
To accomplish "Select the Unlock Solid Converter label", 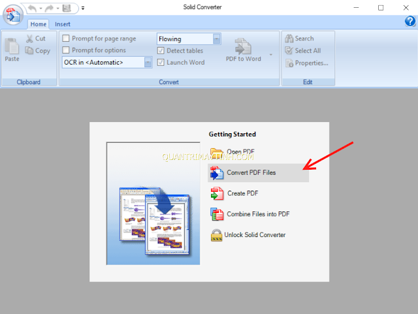I will (x=255, y=235).
